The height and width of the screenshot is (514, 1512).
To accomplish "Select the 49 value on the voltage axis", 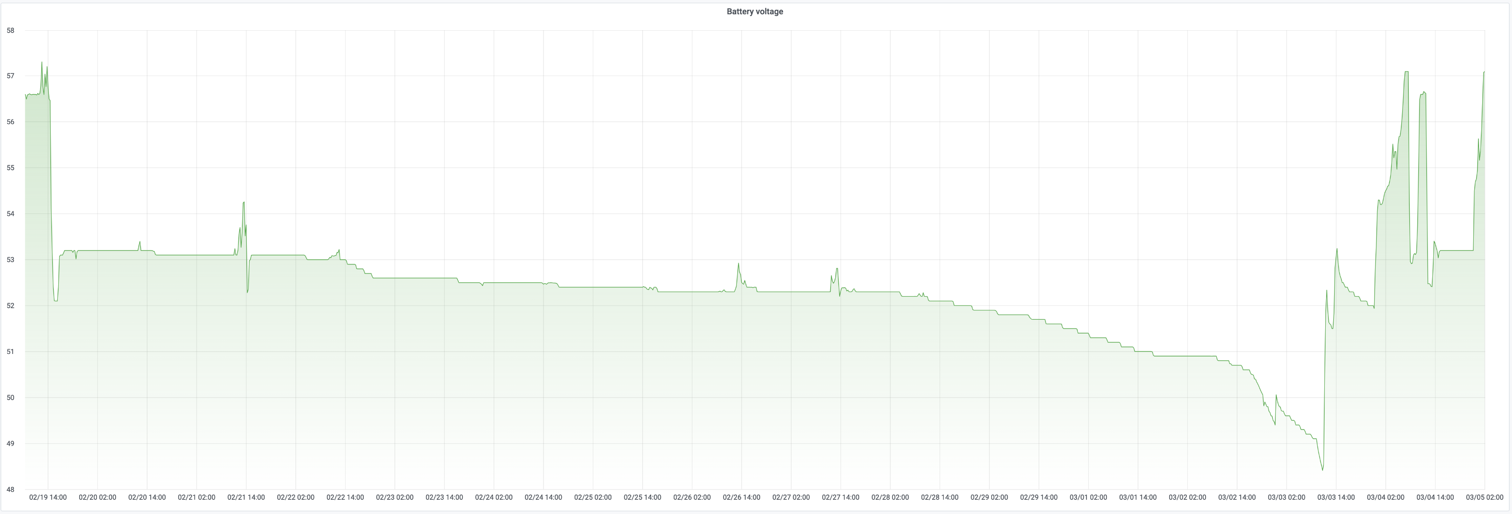I will [11, 444].
